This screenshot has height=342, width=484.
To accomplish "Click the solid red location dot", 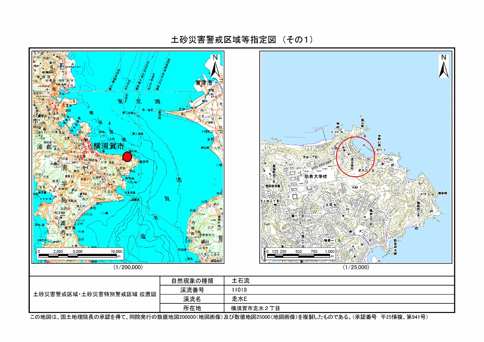I will 127,156.
